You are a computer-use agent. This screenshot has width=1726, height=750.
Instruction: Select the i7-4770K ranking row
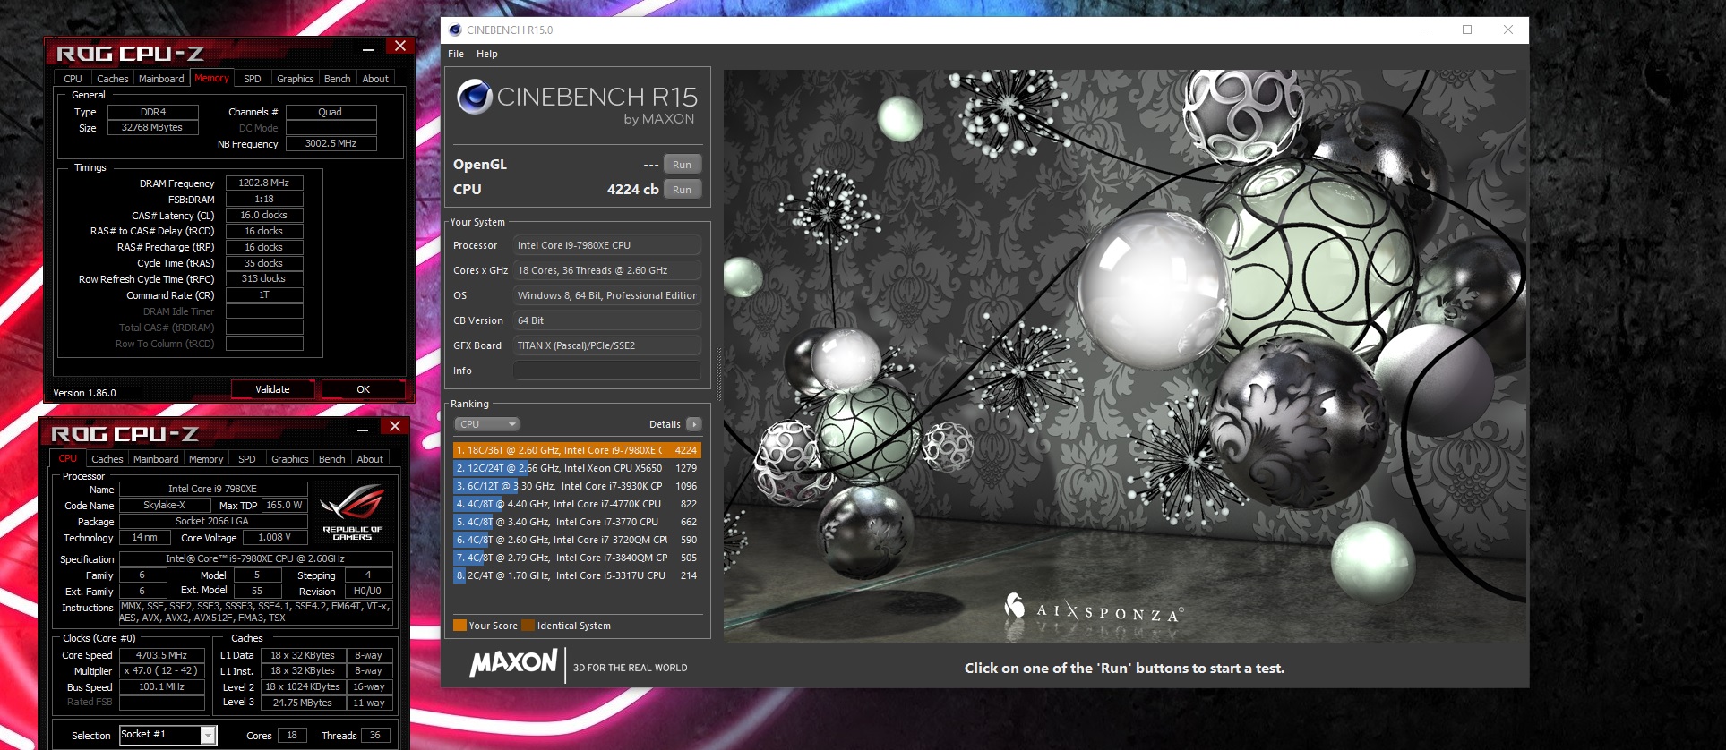pyautogui.click(x=577, y=504)
